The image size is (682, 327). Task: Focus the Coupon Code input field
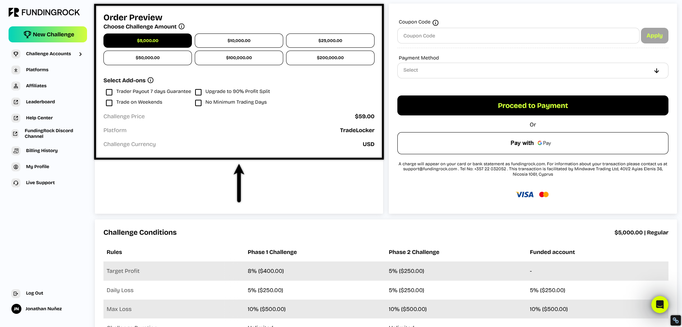[x=518, y=36]
